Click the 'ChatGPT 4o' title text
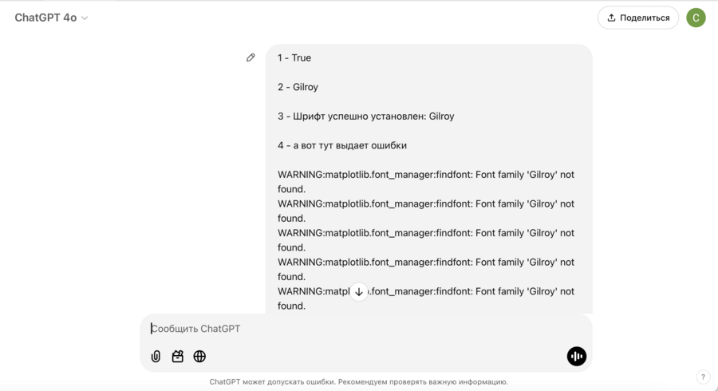The image size is (718, 391). click(x=45, y=18)
